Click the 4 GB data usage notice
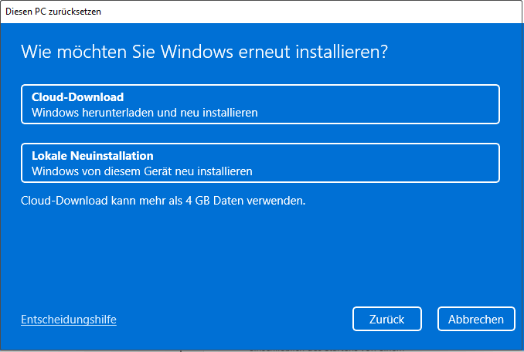Viewport: 524px width, 352px height. click(x=163, y=201)
